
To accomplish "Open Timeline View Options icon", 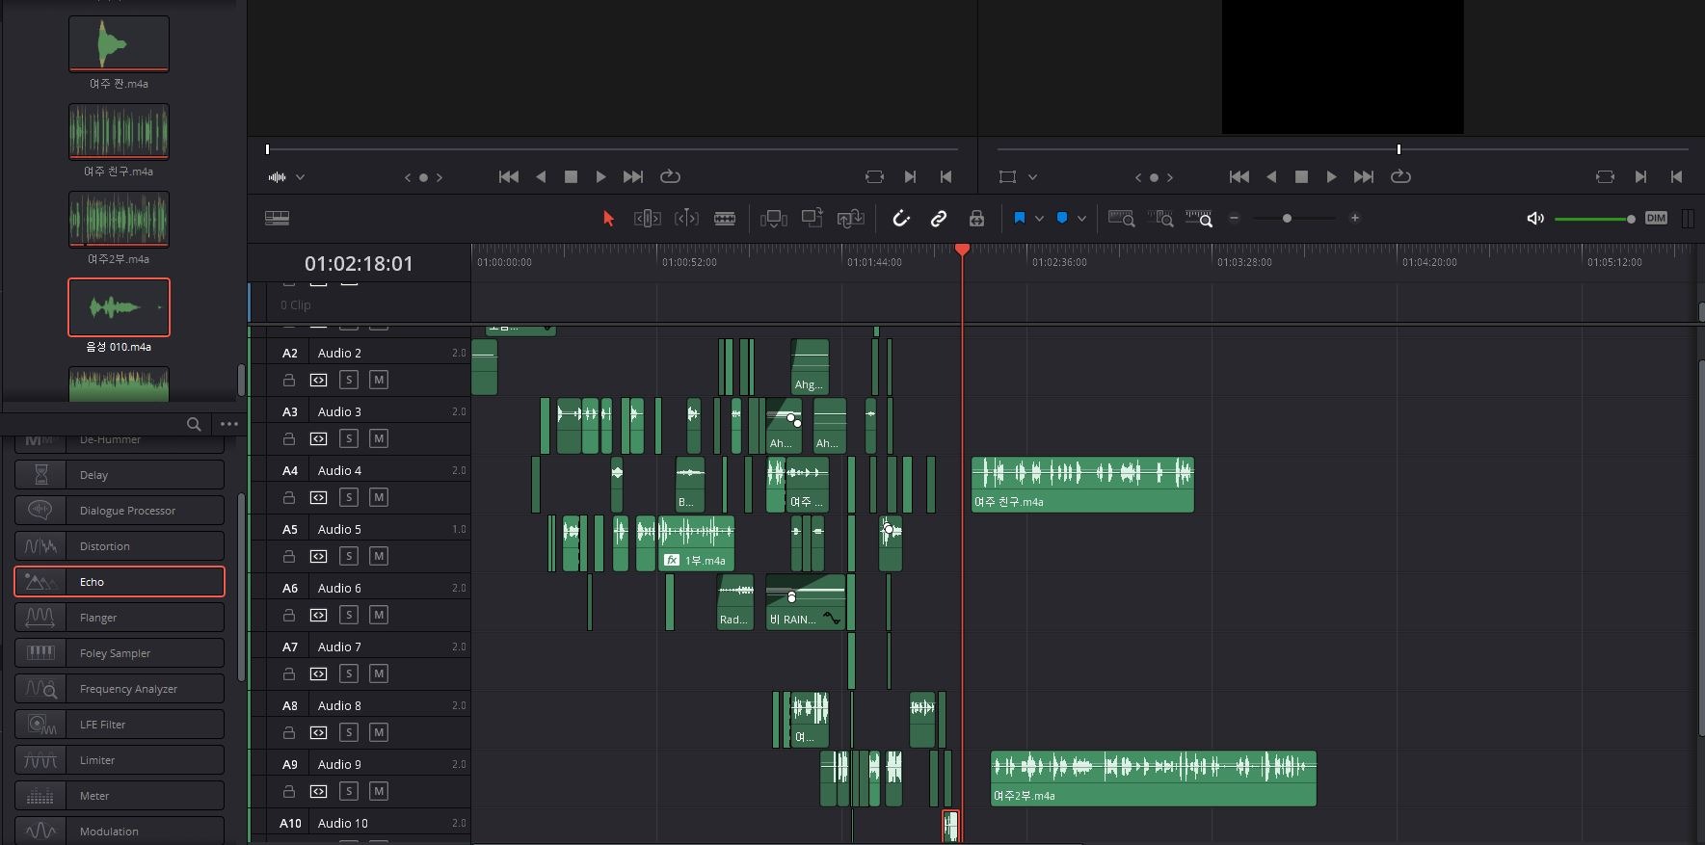I will coord(277,219).
